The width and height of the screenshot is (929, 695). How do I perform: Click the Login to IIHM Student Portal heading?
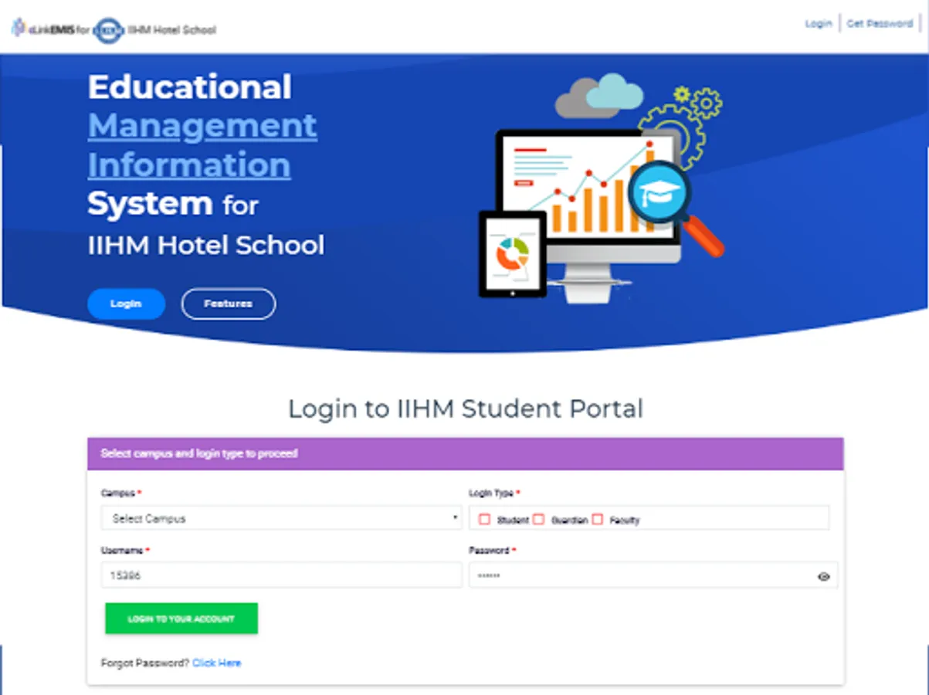[465, 409]
